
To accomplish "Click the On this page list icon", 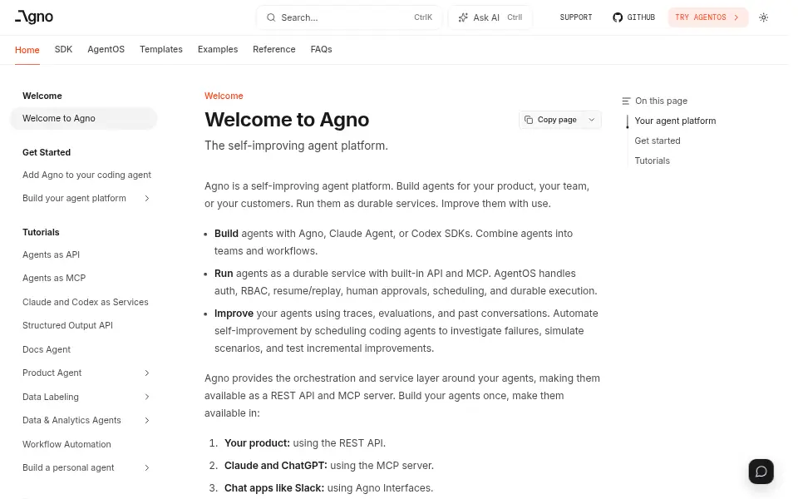I will coord(626,101).
